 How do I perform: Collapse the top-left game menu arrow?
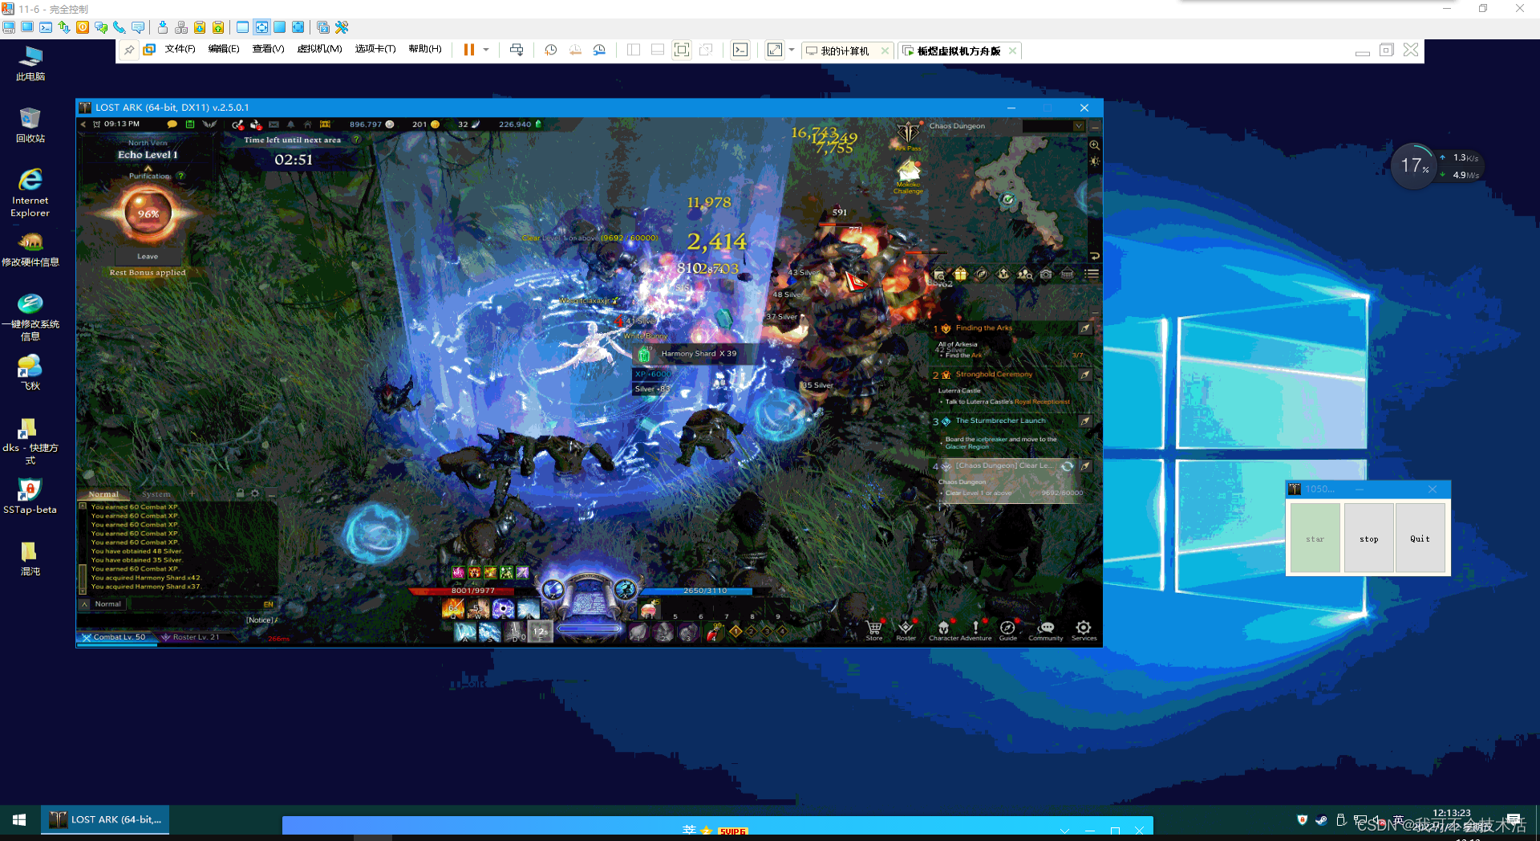(83, 124)
